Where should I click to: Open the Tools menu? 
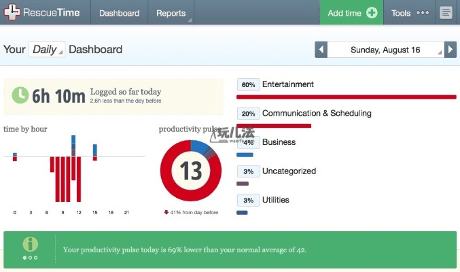pyautogui.click(x=402, y=13)
